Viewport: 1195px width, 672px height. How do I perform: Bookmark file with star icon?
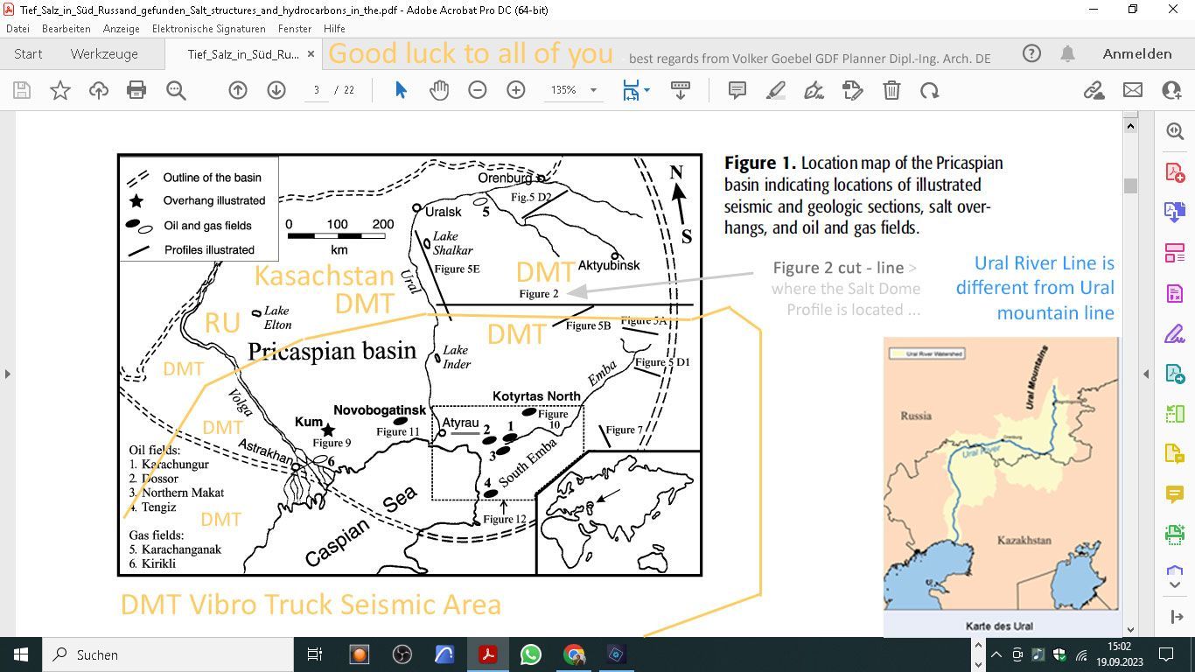[60, 90]
